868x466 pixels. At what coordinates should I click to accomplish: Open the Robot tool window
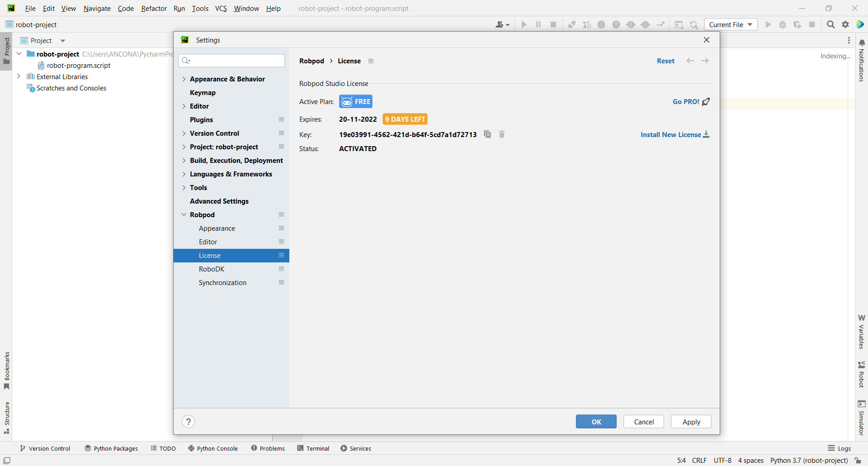tap(862, 375)
